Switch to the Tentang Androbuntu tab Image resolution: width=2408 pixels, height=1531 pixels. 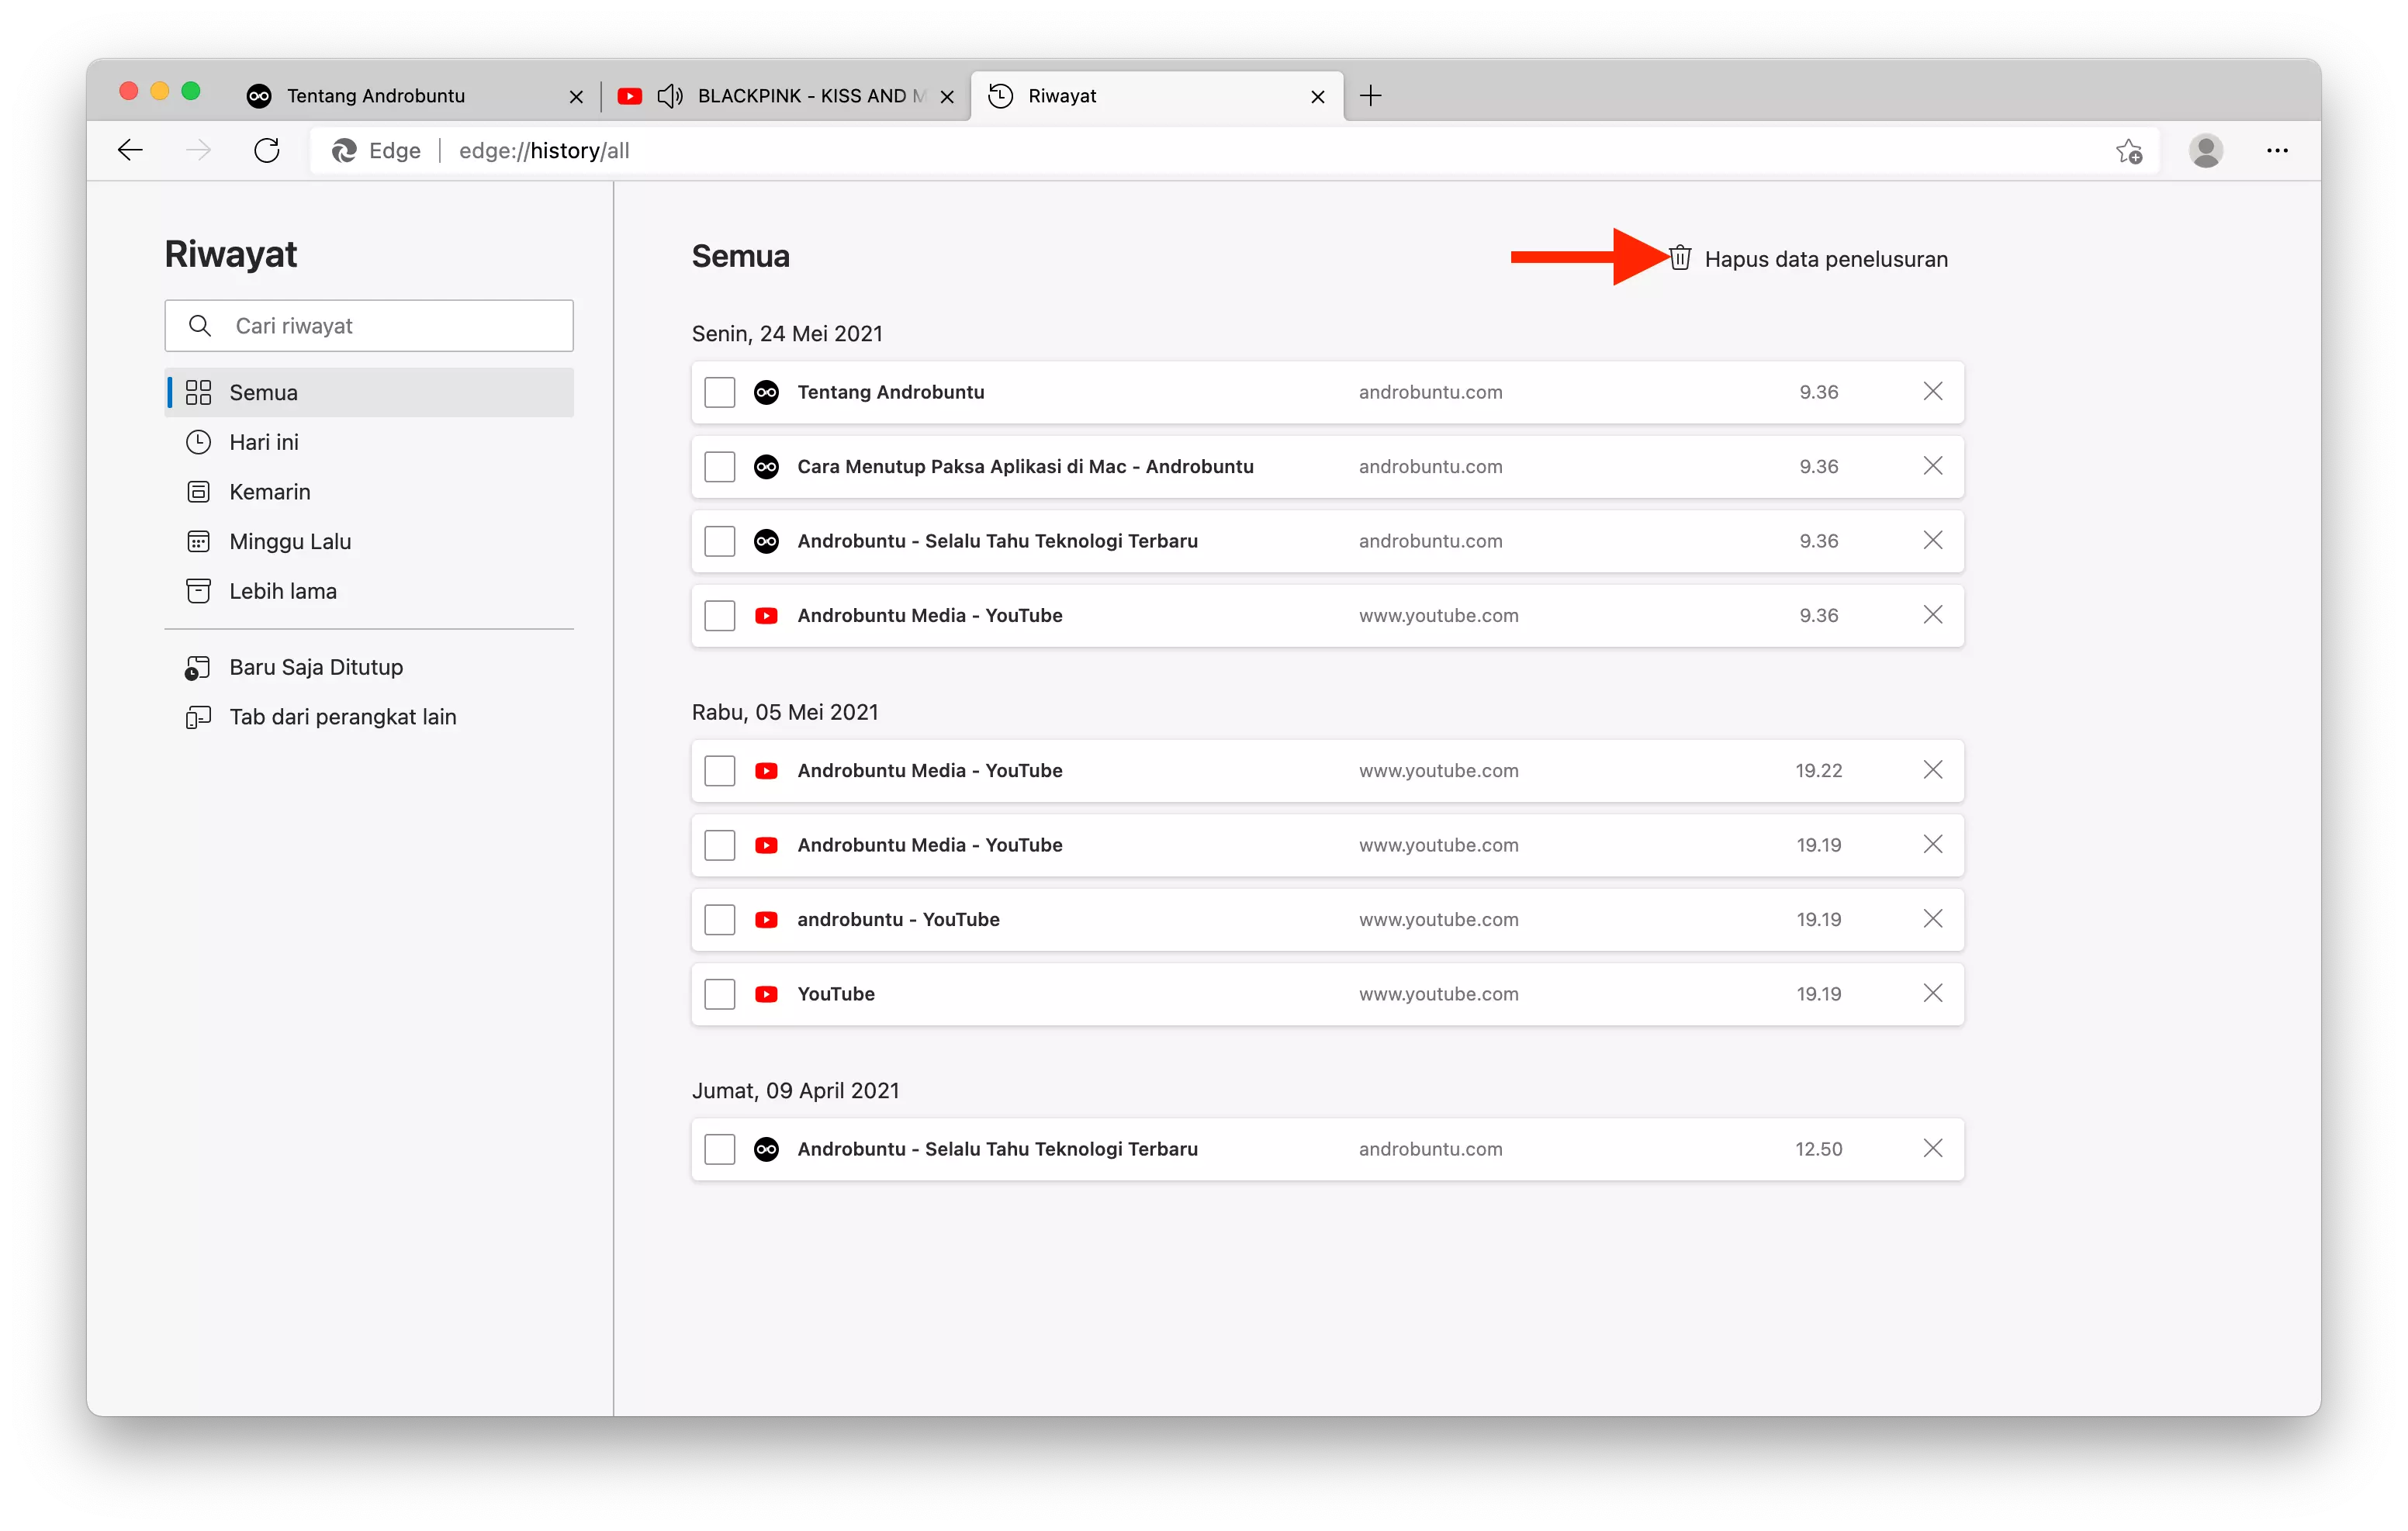point(375,95)
